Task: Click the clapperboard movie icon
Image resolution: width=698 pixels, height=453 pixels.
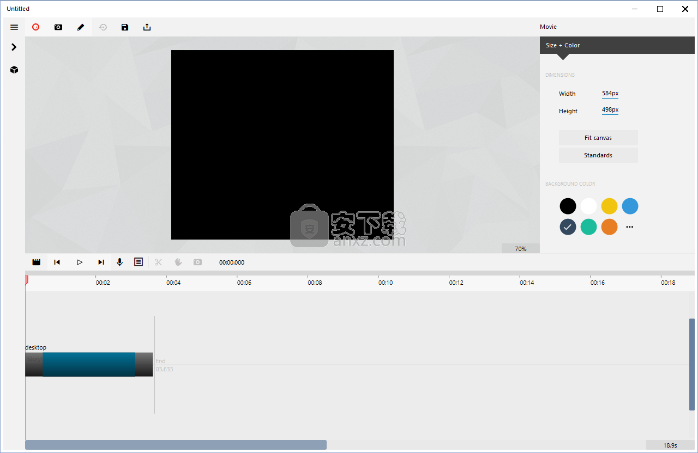Action: click(37, 262)
